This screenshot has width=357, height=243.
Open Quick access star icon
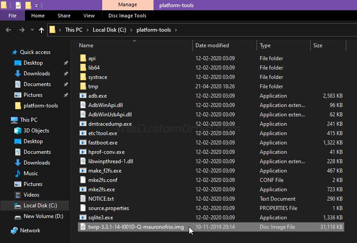coord(15,52)
